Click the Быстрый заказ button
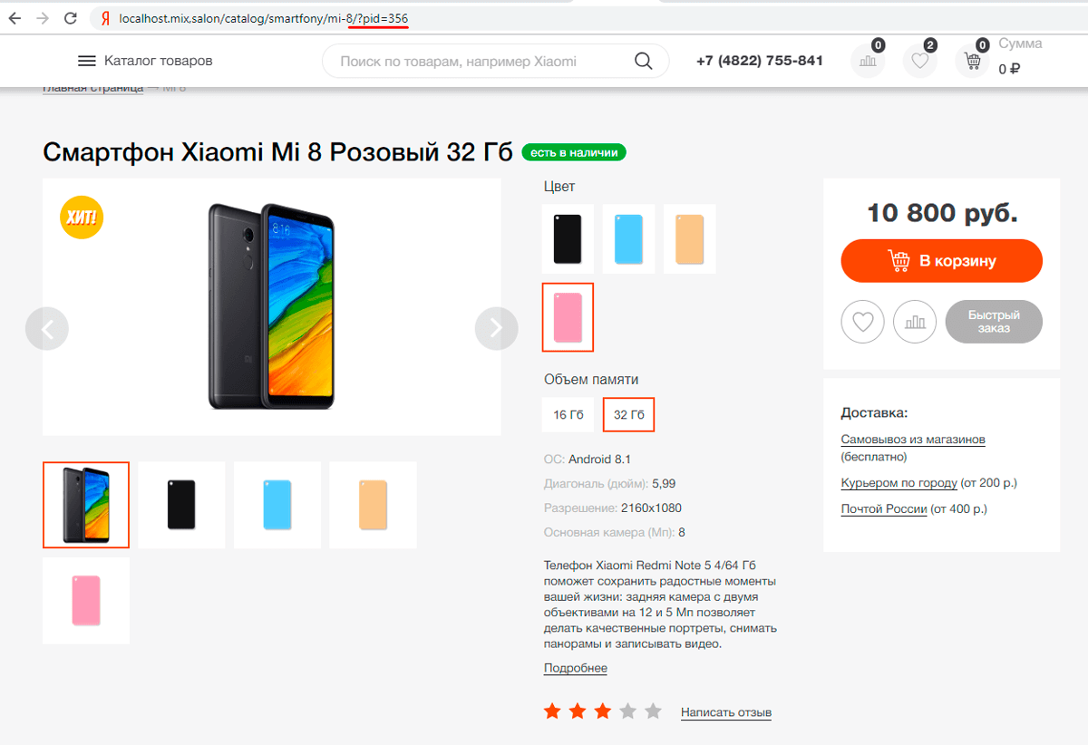Image resolution: width=1088 pixels, height=745 pixels. point(994,322)
